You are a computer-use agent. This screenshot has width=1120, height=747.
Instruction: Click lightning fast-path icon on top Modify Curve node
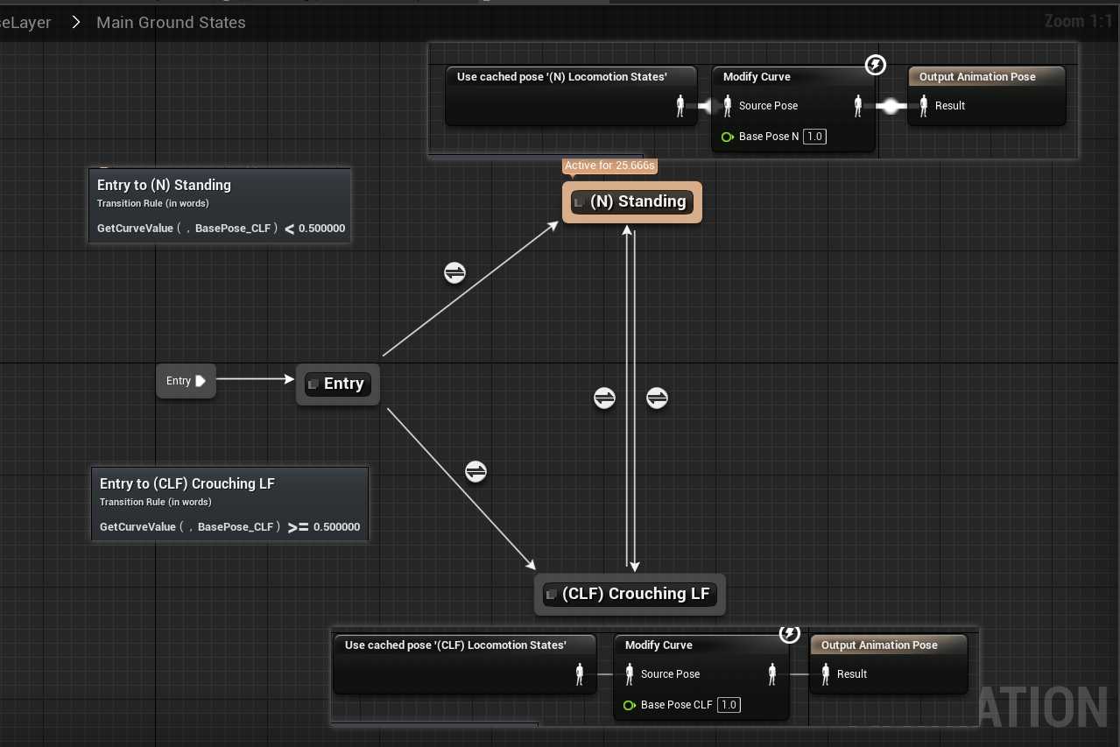(875, 65)
